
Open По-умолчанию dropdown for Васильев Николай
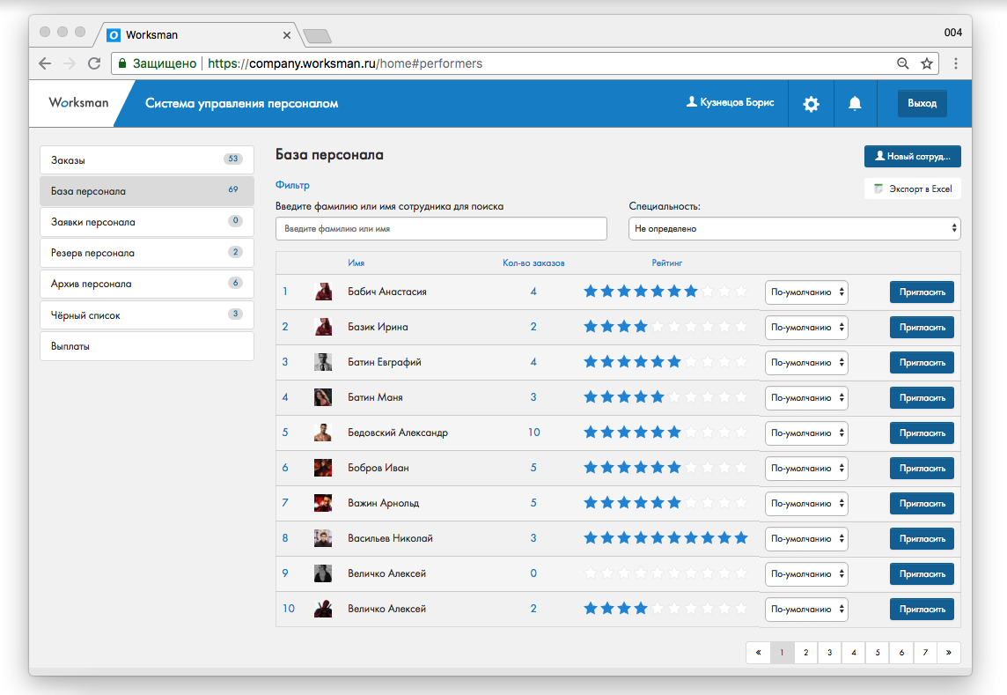tap(806, 538)
